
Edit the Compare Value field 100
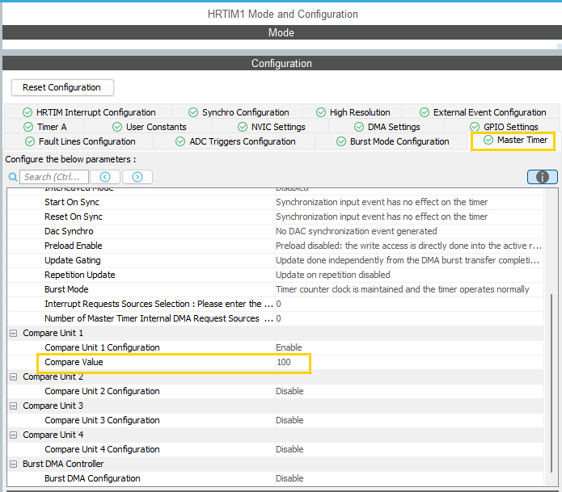(x=409, y=362)
